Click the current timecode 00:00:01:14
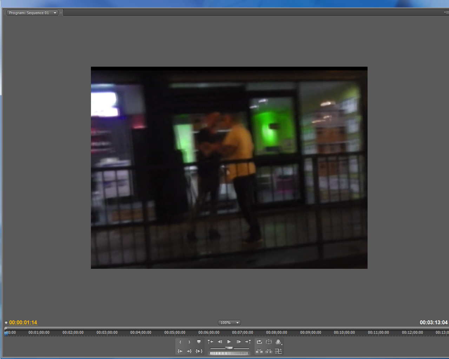Viewport: 449px width, 359px height. point(23,323)
